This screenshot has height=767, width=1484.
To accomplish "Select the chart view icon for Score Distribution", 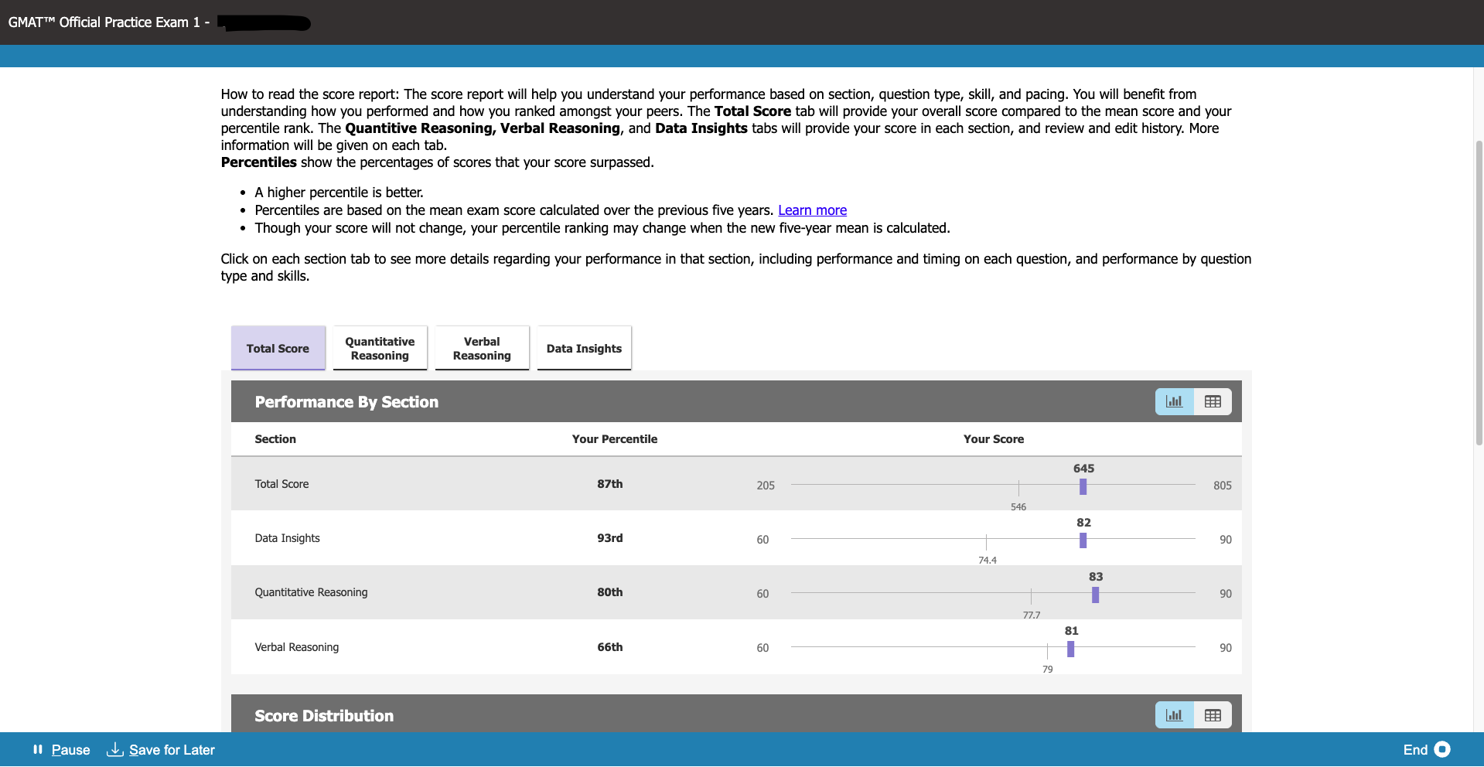I will click(1173, 715).
